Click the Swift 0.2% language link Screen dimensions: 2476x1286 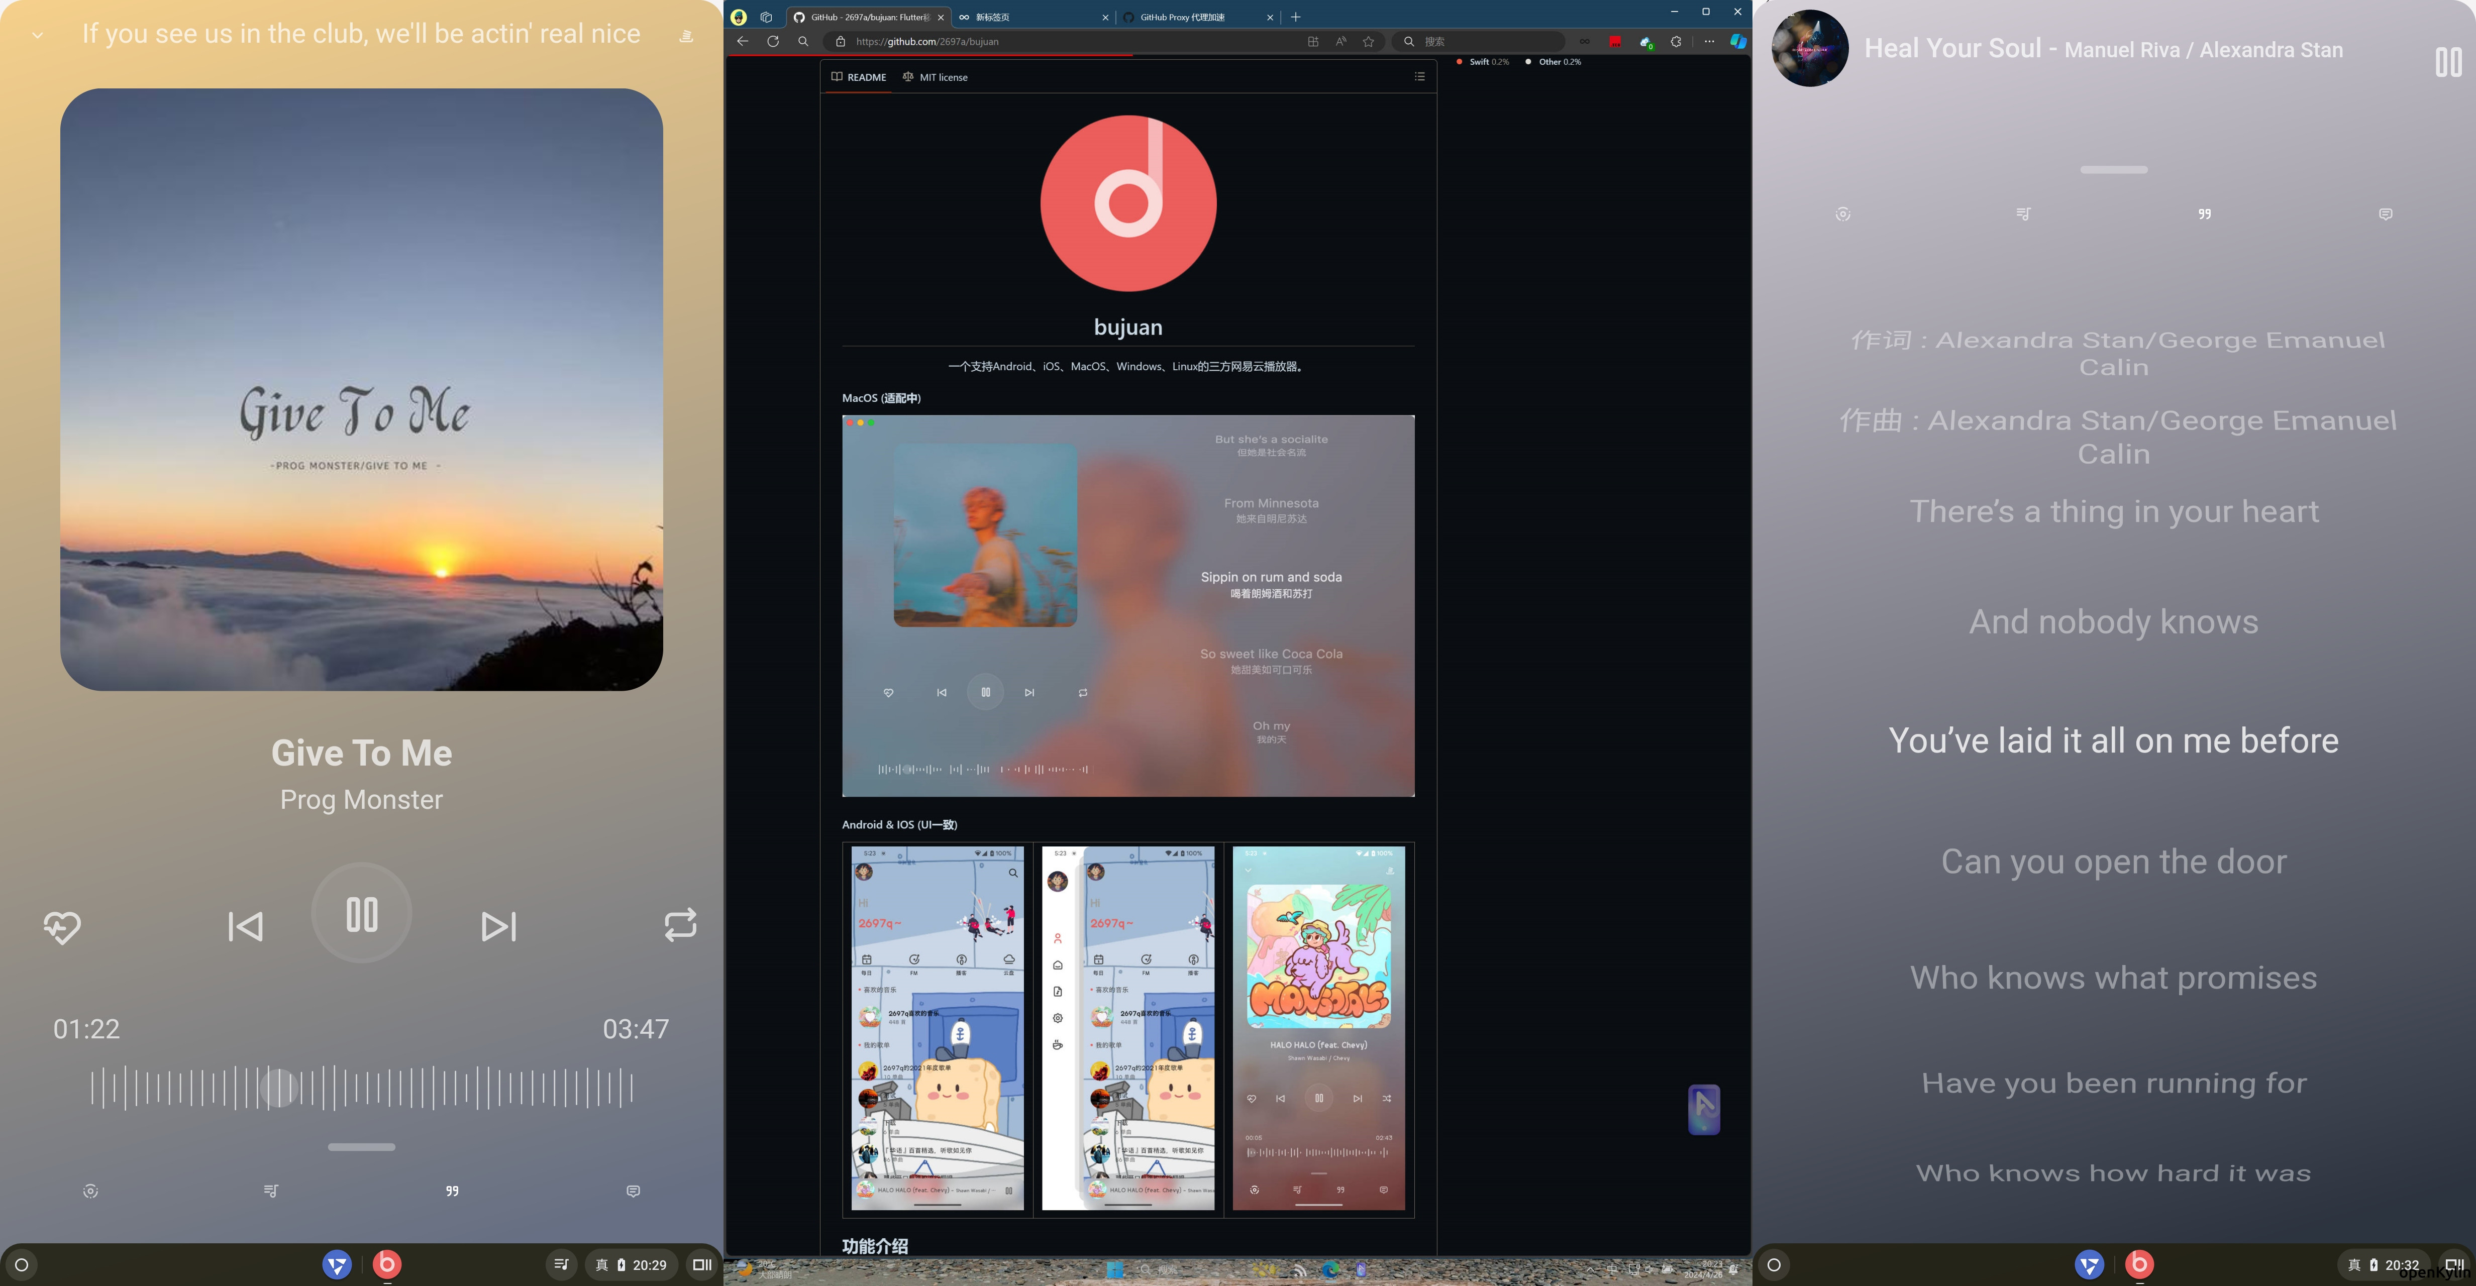[x=1483, y=61]
